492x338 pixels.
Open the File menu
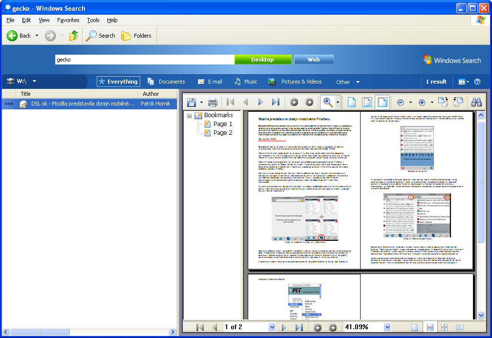pyautogui.click(x=10, y=20)
